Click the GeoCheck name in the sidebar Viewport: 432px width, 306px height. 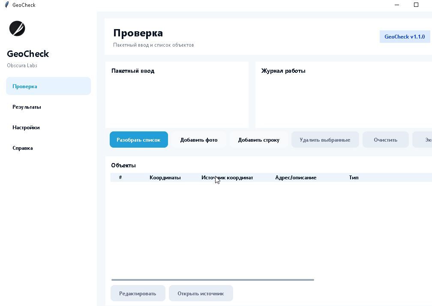[x=28, y=53]
